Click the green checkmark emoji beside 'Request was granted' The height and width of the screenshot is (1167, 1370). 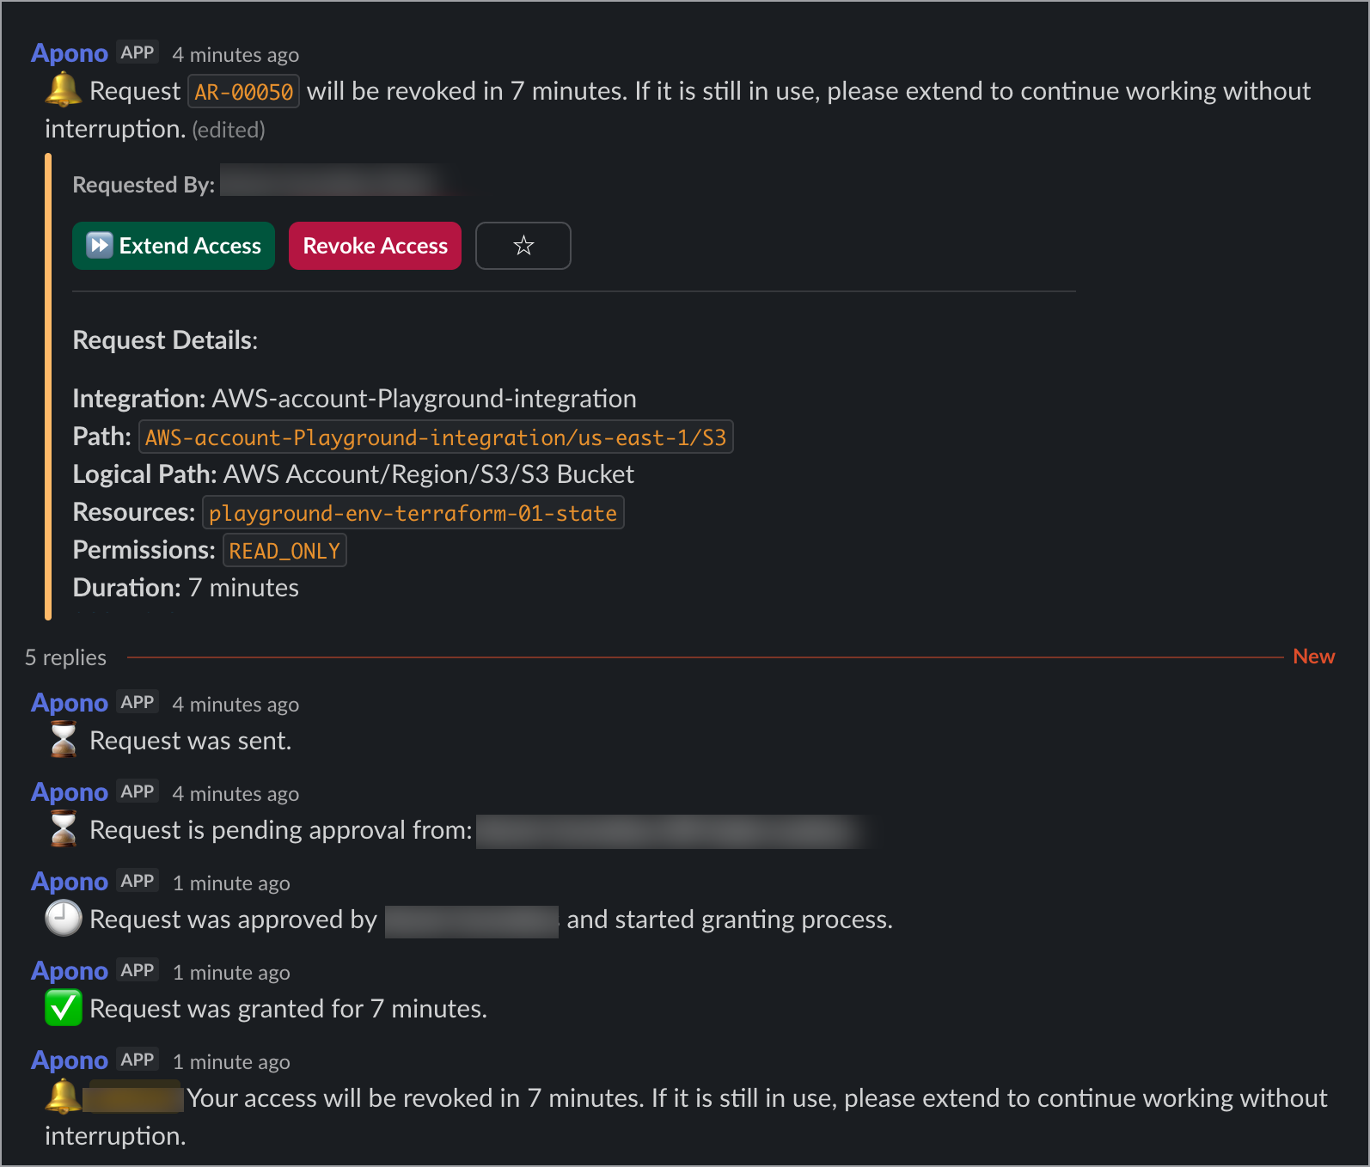tap(63, 1008)
